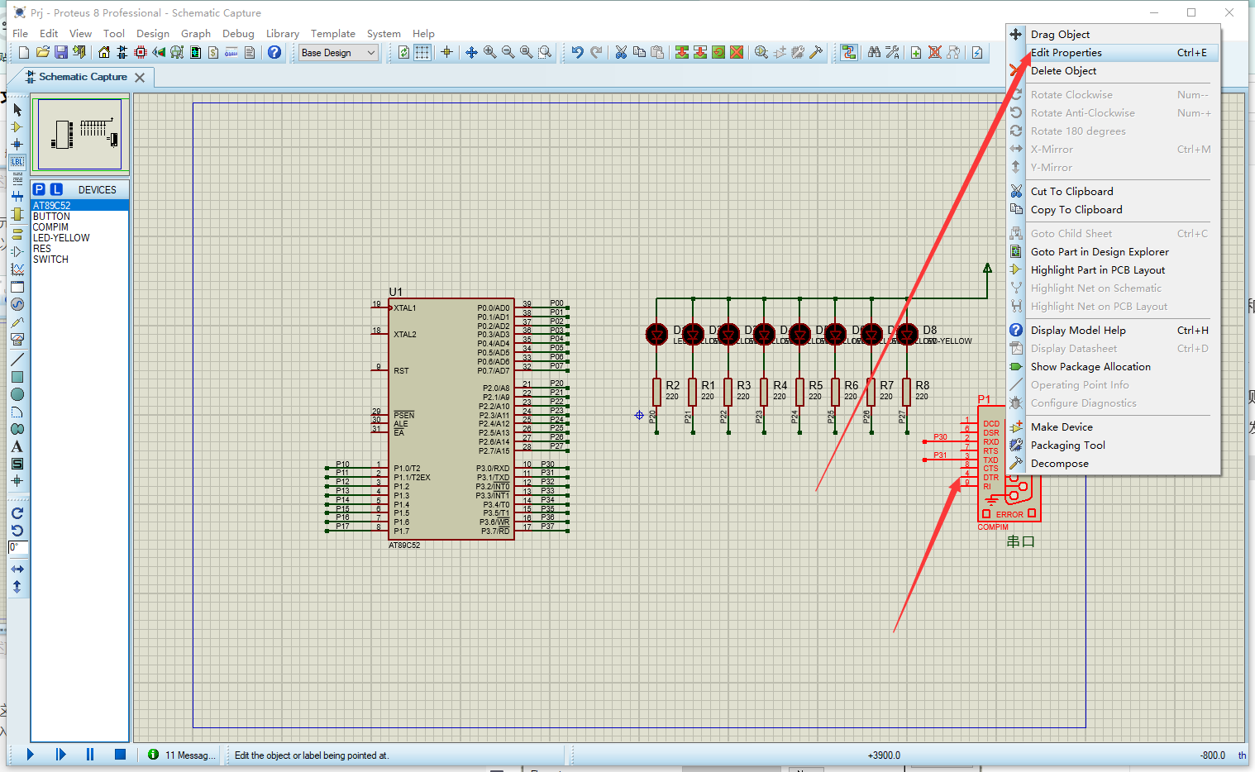Toggle wire autorouter icon
The image size is (1255, 772).
(x=848, y=52)
